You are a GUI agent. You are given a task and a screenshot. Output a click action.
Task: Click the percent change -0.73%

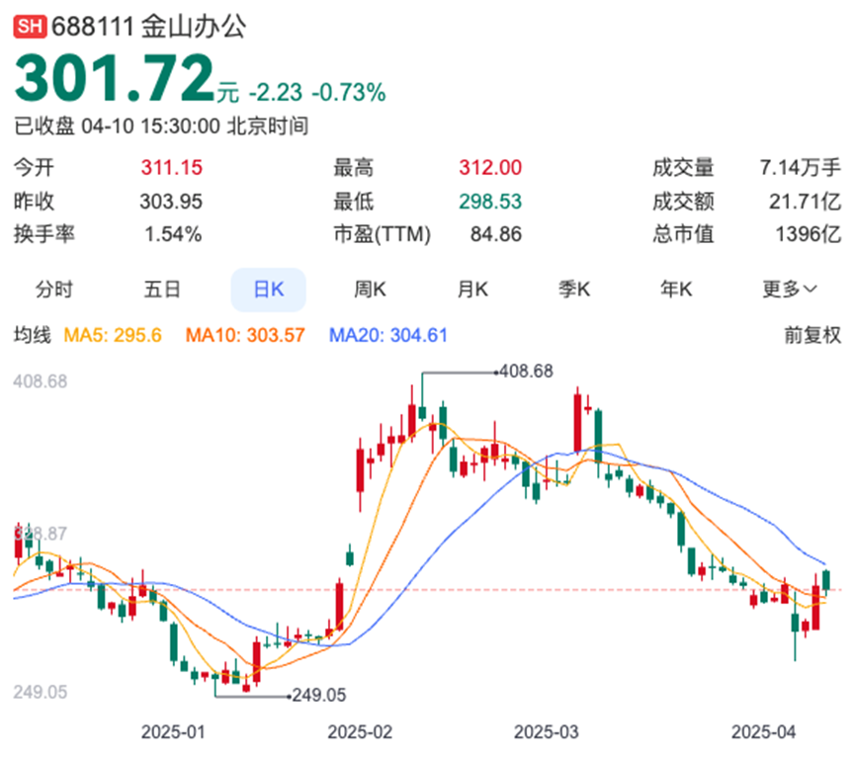(349, 92)
